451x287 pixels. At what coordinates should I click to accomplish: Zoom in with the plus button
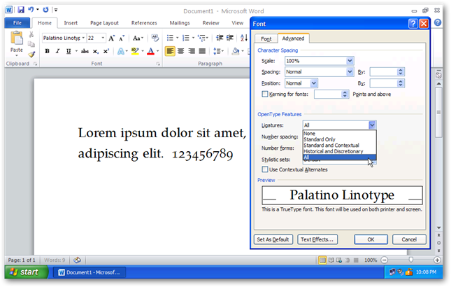click(x=437, y=260)
